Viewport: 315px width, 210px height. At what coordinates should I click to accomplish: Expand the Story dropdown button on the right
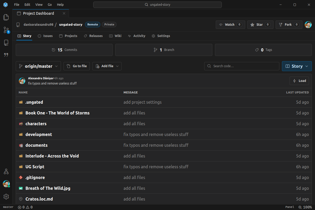(x=297, y=66)
